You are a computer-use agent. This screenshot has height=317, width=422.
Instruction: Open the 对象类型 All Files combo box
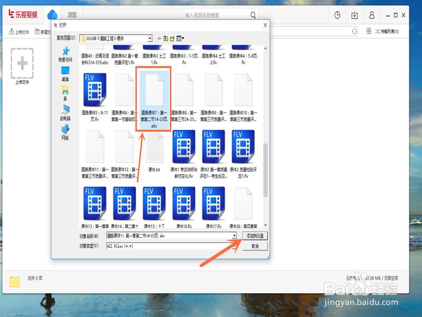click(171, 246)
